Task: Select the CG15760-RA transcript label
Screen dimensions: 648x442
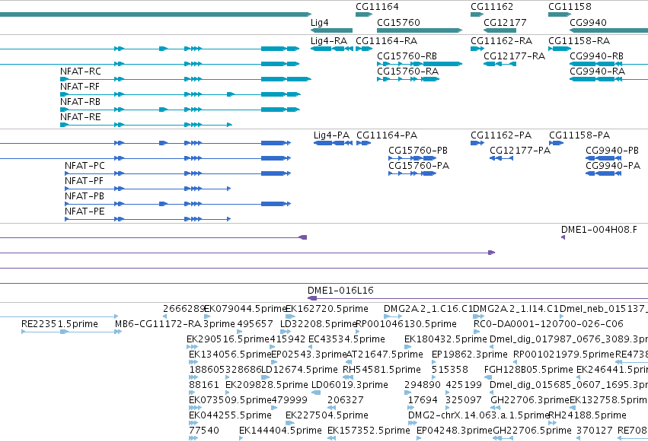Action: [407, 72]
